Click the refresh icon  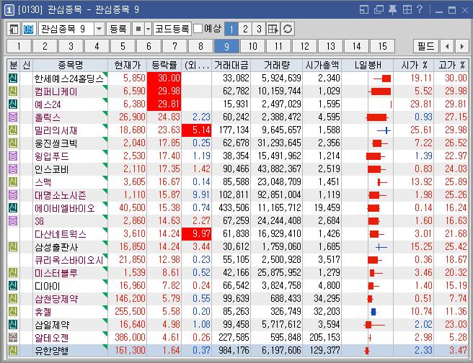coord(288,30)
